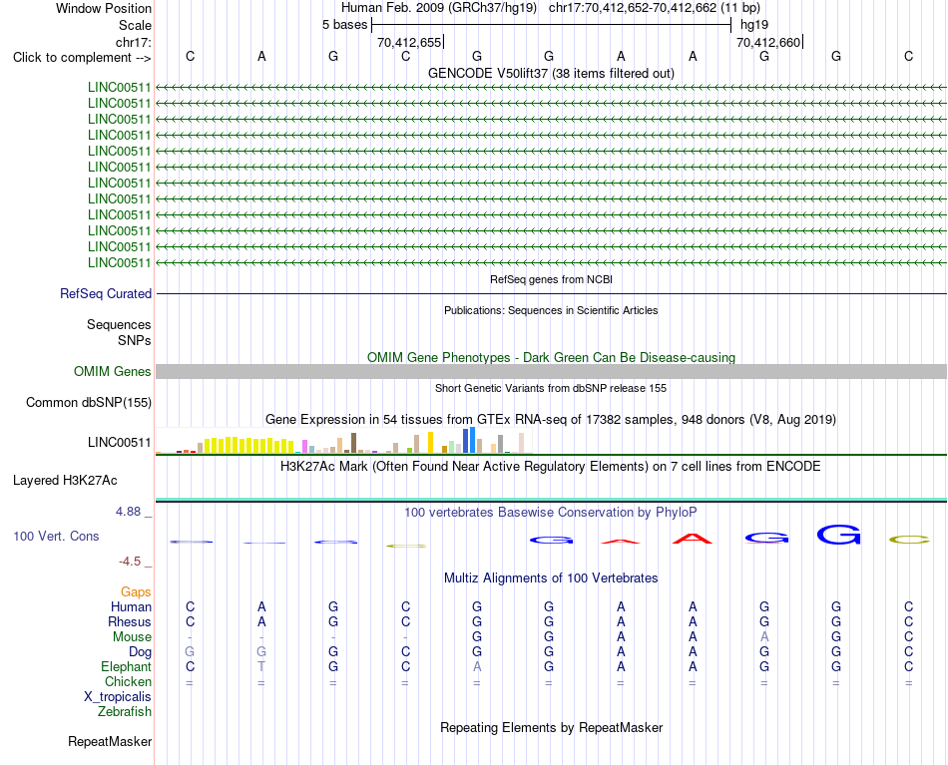948x765 pixels.
Task: Click the tallest blue bars in the GTEx chart
Action: pos(469,441)
